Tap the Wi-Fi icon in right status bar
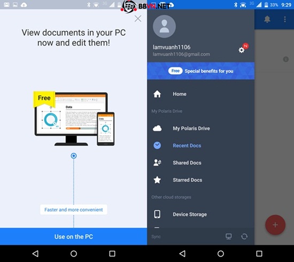Image resolution: width=294 pixels, height=262 pixels. 243,5
